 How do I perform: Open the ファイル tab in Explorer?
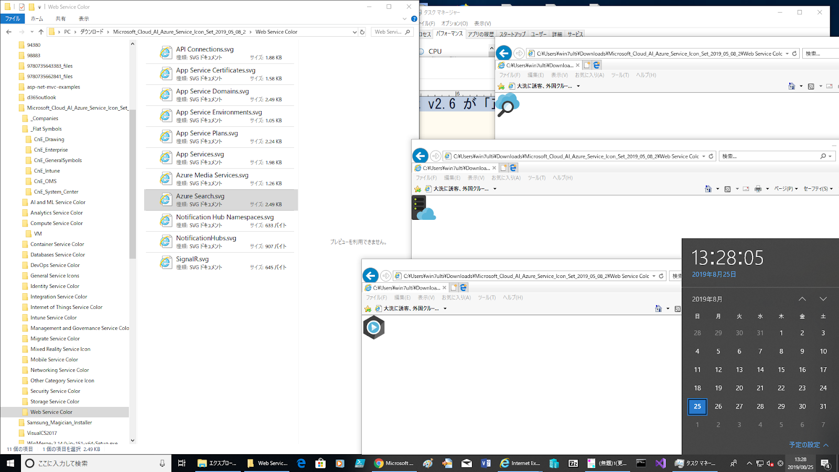coord(13,19)
